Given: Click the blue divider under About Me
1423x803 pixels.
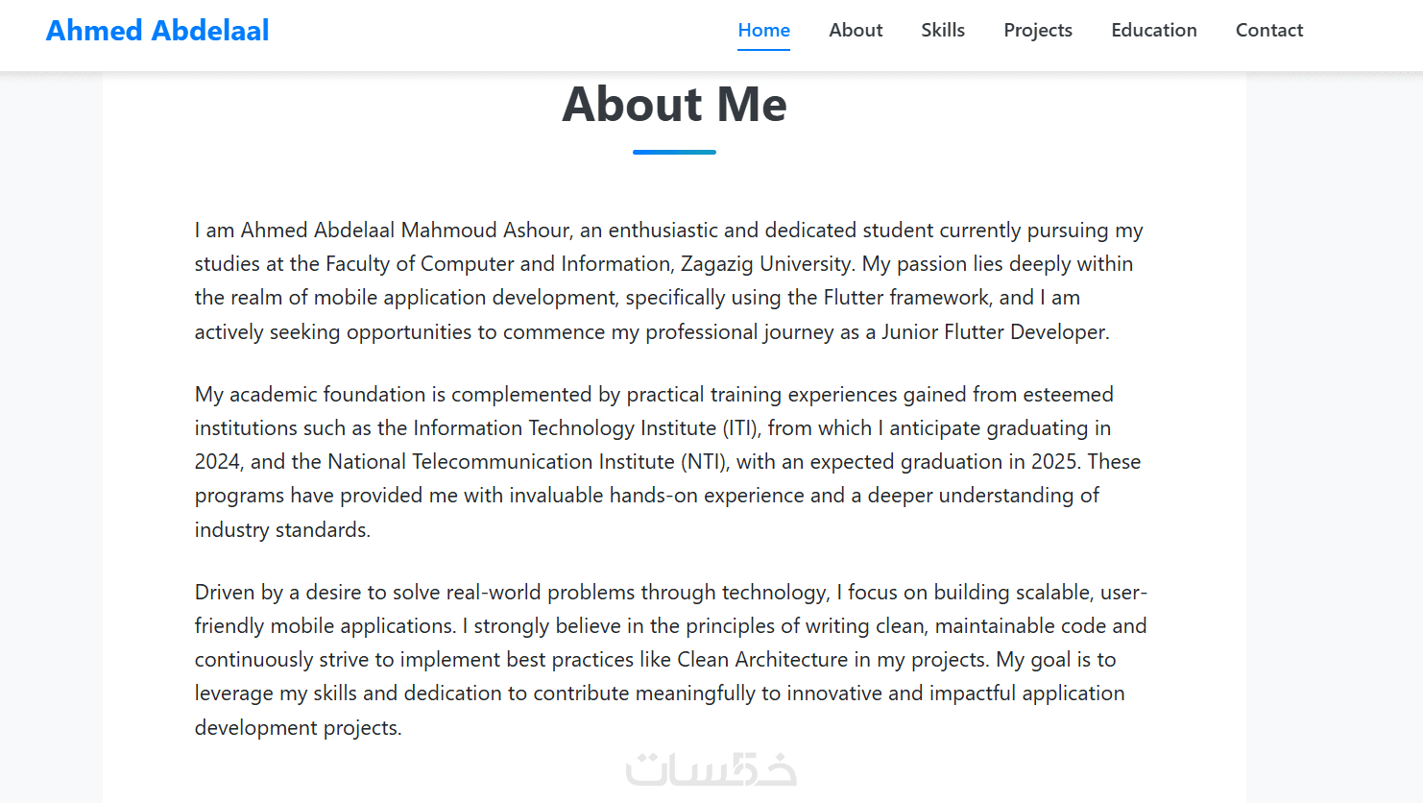Looking at the screenshot, I should pyautogui.click(x=674, y=152).
